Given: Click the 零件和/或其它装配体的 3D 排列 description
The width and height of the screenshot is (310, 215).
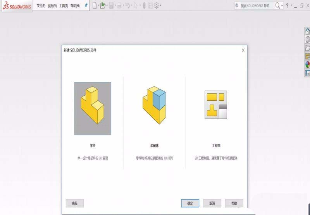Looking at the screenshot, I should [154, 158].
